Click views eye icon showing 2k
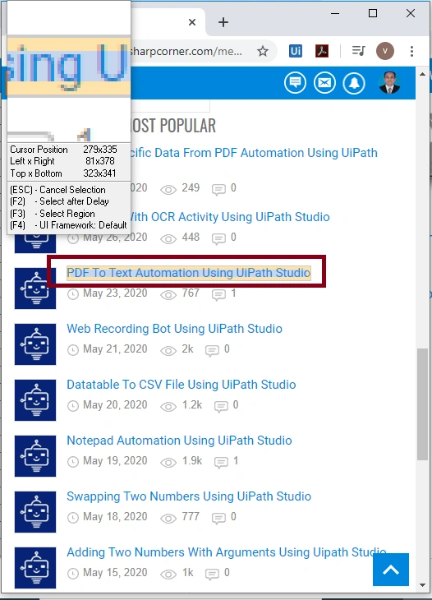 pyautogui.click(x=168, y=350)
